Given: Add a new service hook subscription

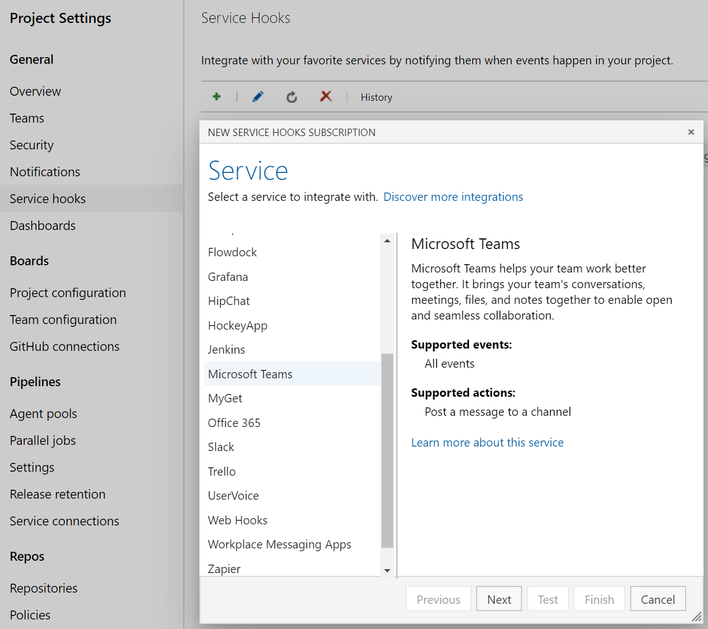Looking at the screenshot, I should [216, 96].
